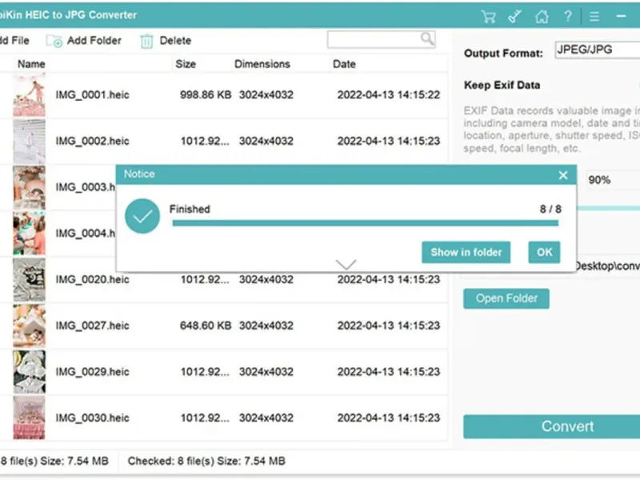
Task: Click the Show in folder button
Action: 466,252
